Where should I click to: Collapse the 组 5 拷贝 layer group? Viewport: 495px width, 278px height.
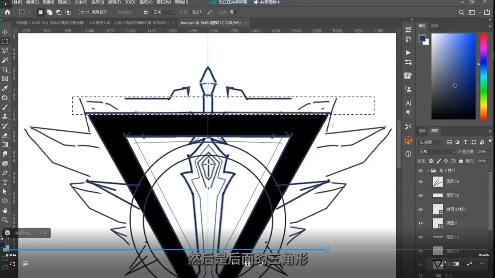tap(428, 170)
